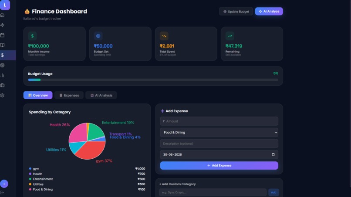Image resolution: width=351 pixels, height=197 pixels.
Task: Open the target goals sidebar icon
Action: pos(3,65)
